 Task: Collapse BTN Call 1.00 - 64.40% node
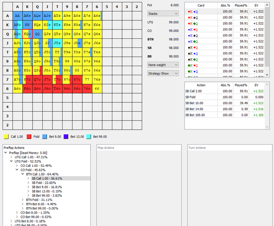[23, 174]
